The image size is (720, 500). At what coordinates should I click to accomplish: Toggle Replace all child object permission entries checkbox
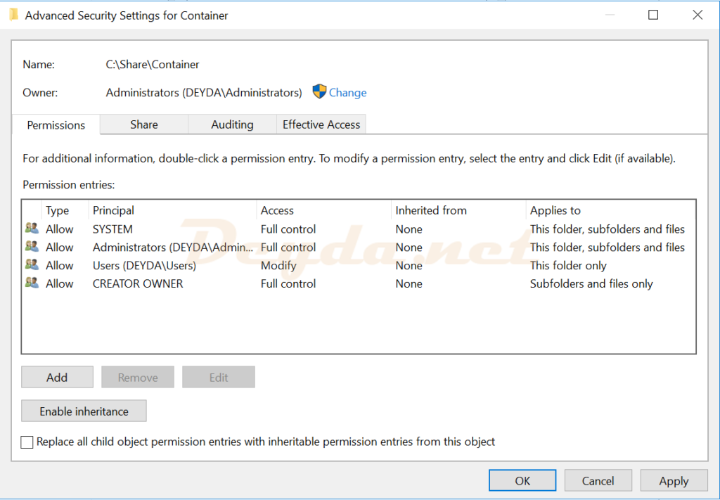pyautogui.click(x=27, y=442)
